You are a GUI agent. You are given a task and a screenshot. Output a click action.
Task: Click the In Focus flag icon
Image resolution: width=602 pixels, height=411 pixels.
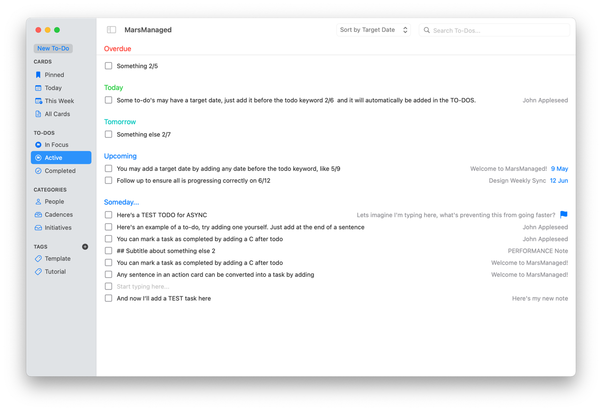click(x=38, y=145)
